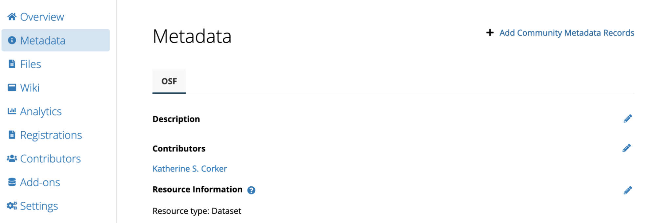Click the Files document icon
Screen dimensions: 656x223
click(x=12, y=64)
